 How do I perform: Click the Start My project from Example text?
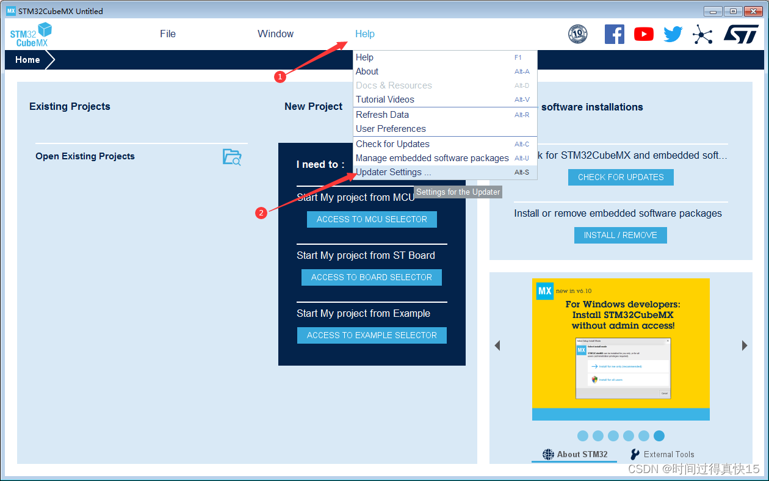(364, 313)
